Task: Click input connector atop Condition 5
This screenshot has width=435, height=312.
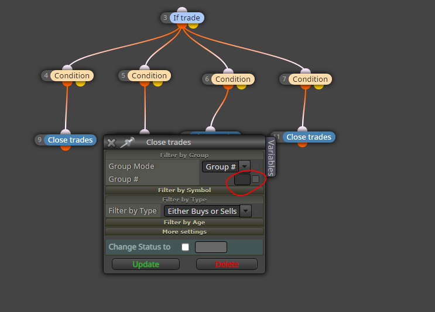Action: click(x=145, y=68)
